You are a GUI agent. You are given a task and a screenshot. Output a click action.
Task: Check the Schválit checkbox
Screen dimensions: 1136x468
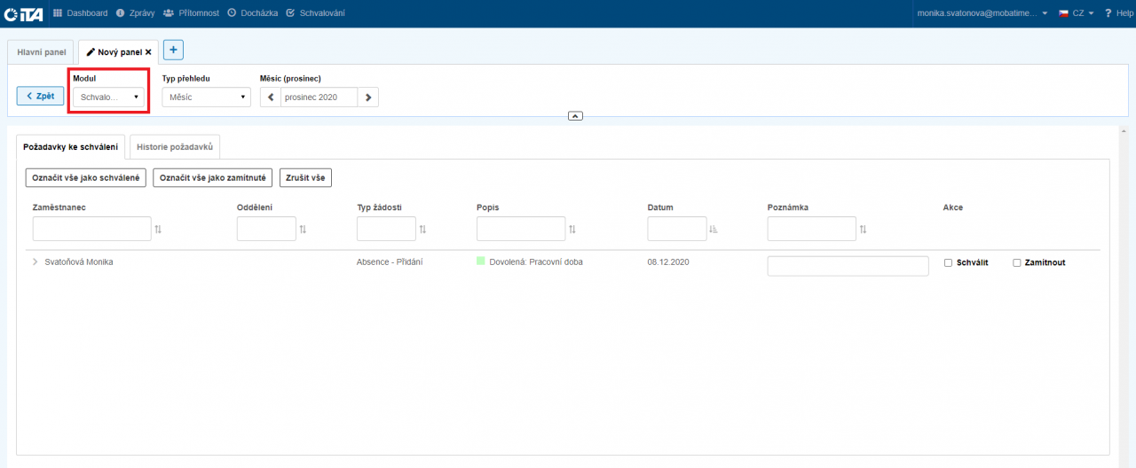[x=948, y=263]
